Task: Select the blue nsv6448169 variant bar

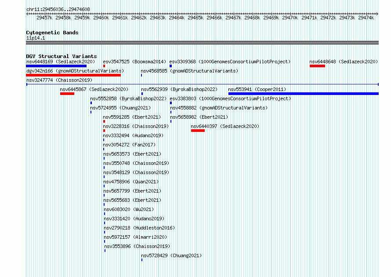Action: coord(56,66)
